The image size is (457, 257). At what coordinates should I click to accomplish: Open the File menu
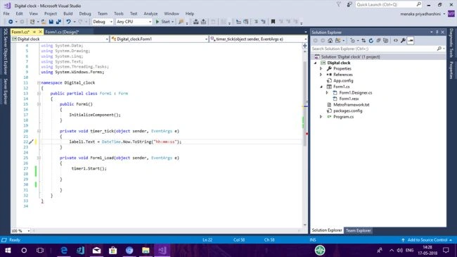point(6,13)
